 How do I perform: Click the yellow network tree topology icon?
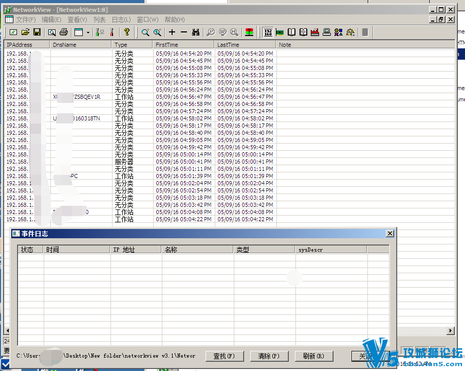click(350, 32)
